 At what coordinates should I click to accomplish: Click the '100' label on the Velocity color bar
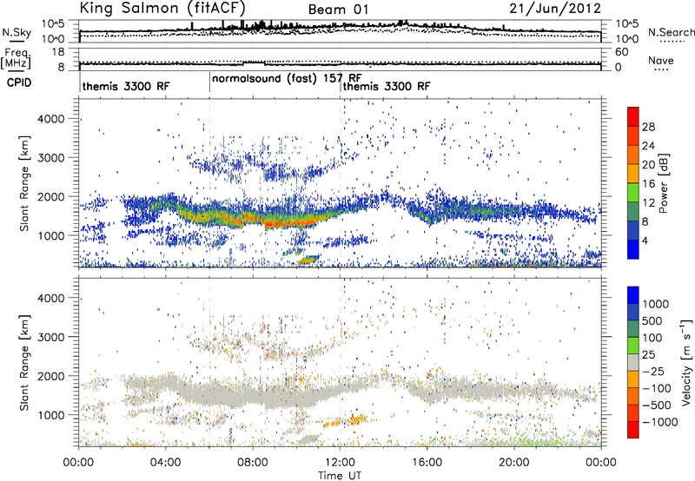[652, 338]
